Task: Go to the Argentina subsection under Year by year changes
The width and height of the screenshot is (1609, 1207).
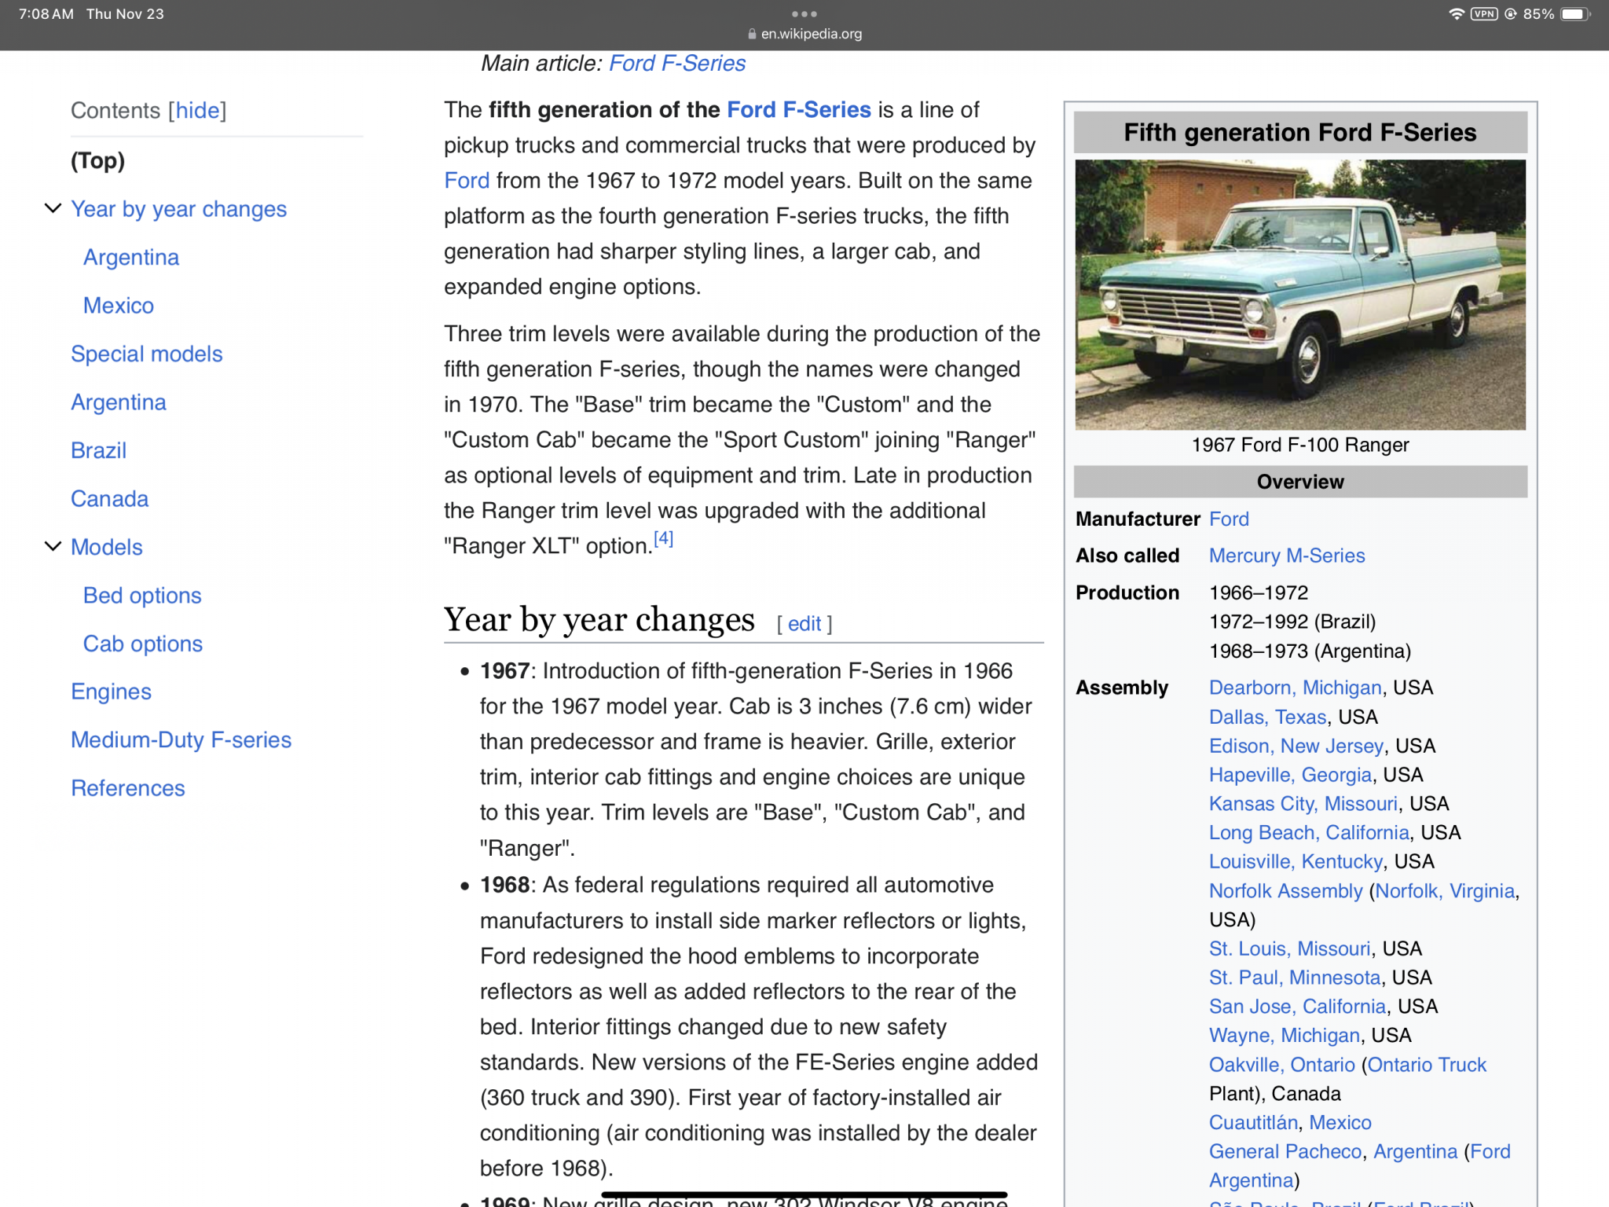Action: coord(131,257)
